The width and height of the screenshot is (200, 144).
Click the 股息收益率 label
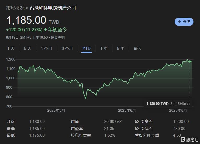tap(81, 135)
